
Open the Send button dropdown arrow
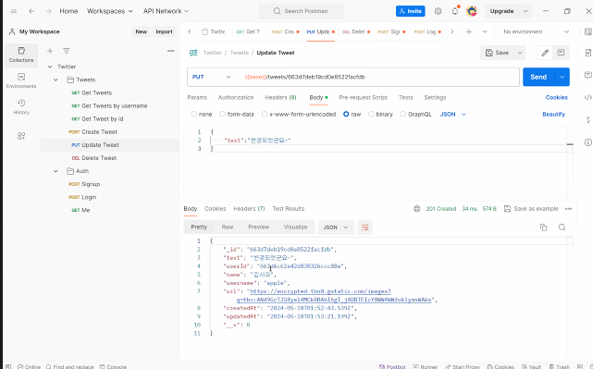562,77
